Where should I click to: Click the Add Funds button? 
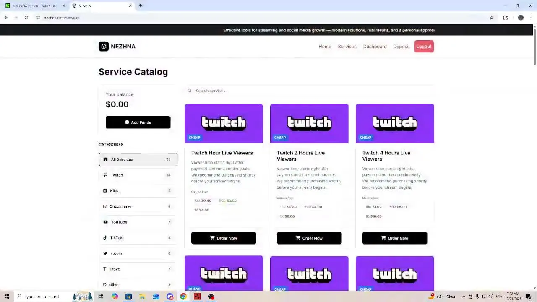[x=138, y=122]
